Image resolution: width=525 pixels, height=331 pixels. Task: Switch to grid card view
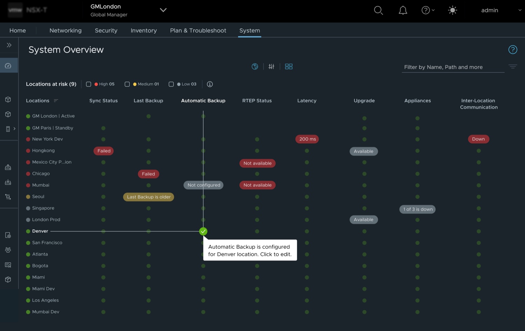(289, 67)
